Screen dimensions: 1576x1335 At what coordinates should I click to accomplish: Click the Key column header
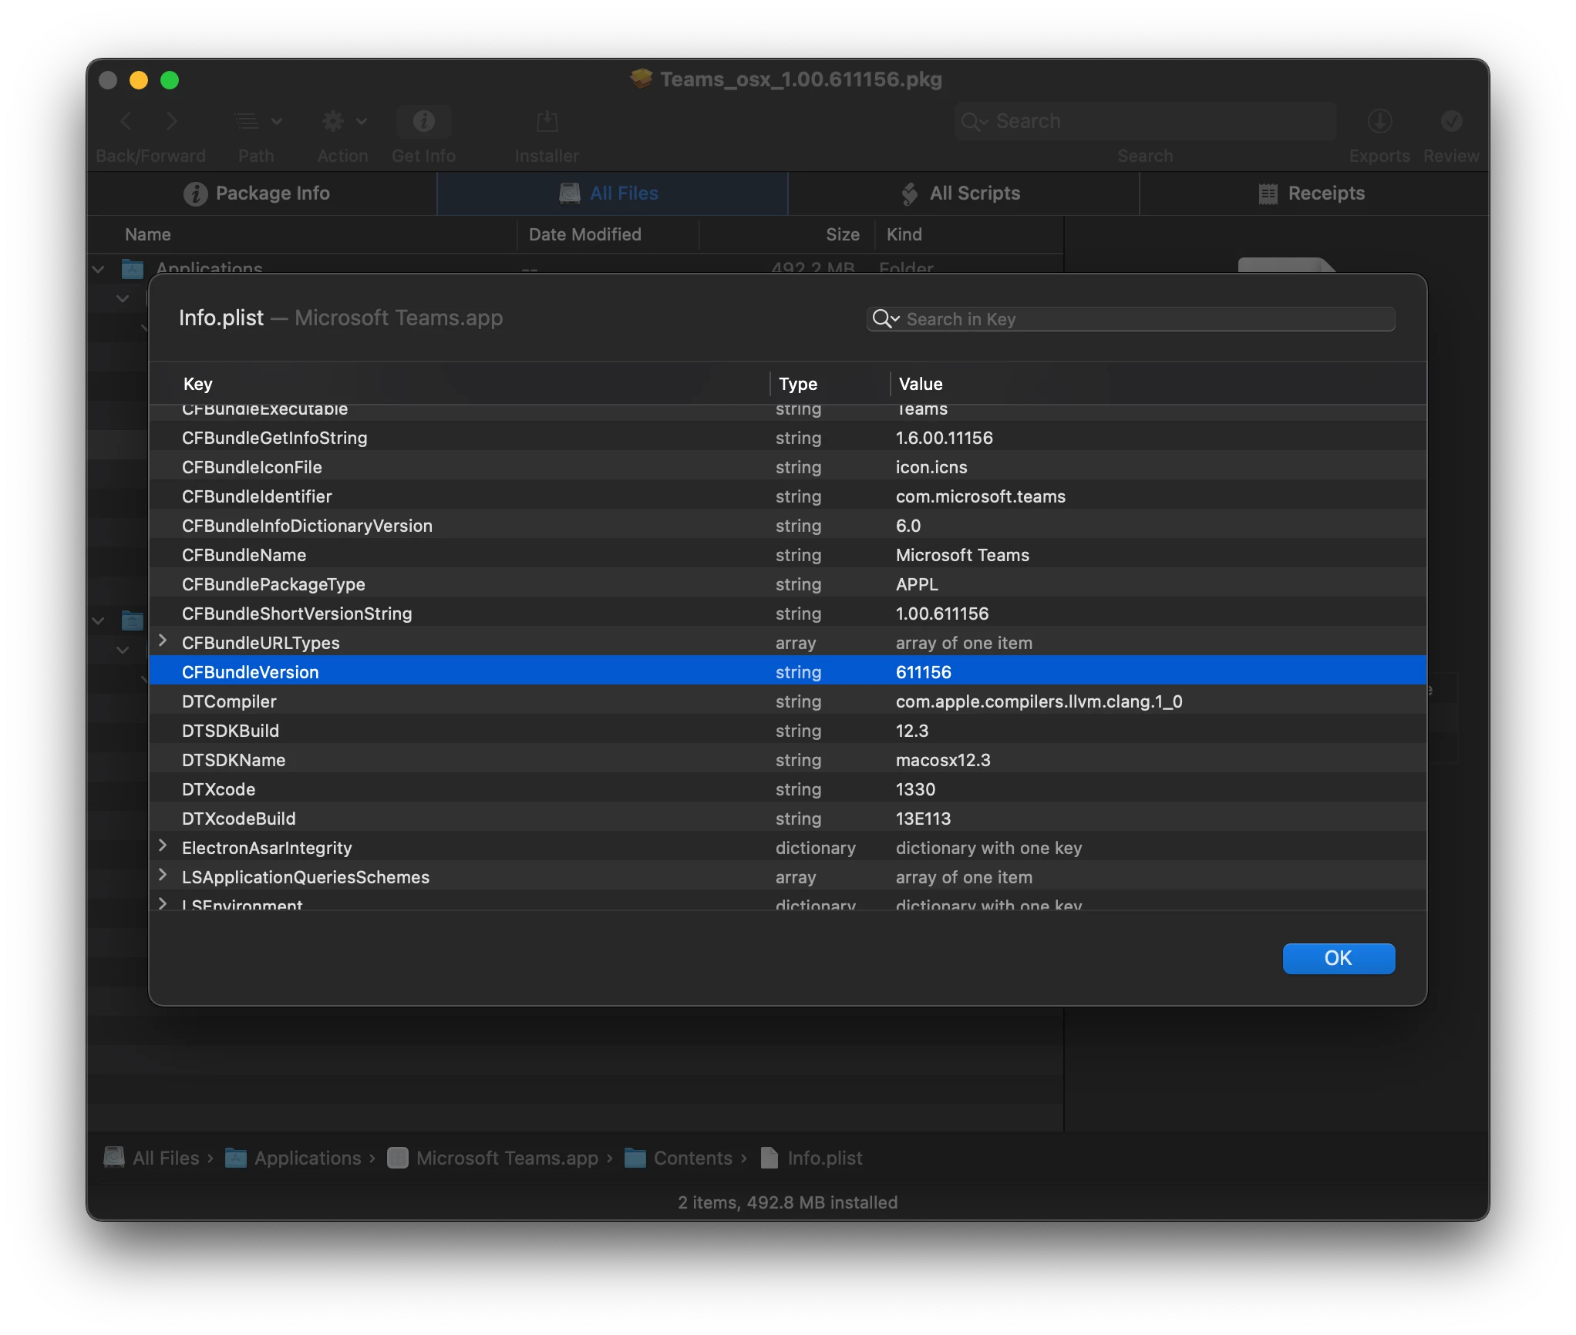tap(197, 384)
